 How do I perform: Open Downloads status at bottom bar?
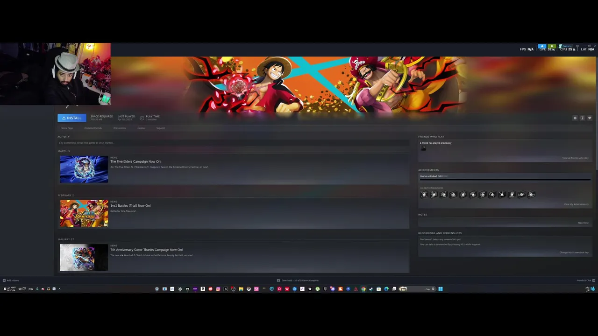298,280
